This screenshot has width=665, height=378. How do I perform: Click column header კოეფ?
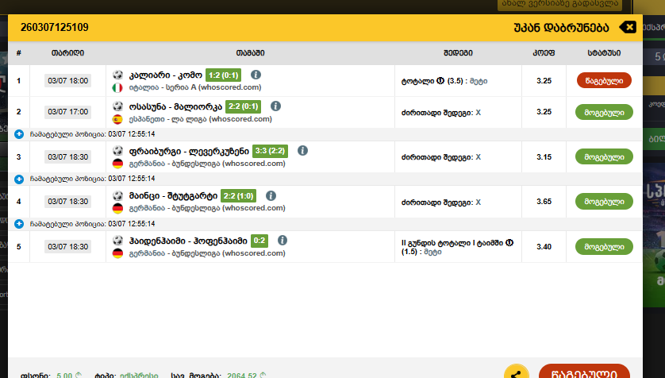(x=544, y=53)
